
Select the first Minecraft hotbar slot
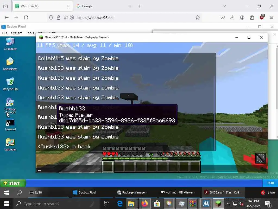(x=108, y=167)
